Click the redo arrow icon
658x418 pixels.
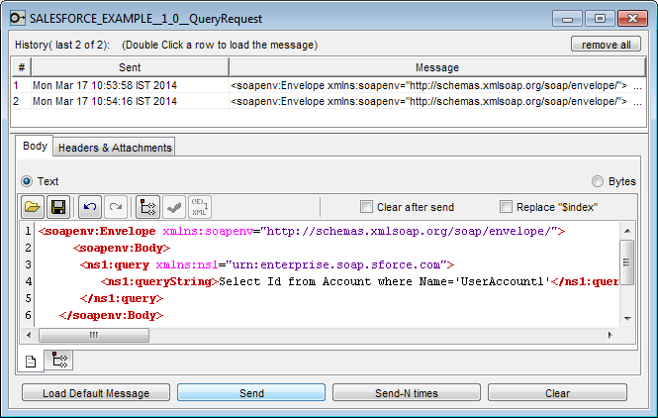tap(115, 207)
